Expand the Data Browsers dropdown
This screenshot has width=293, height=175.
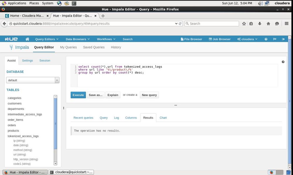77,39
